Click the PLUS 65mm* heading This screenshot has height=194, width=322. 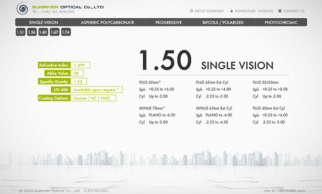pyautogui.click(x=149, y=82)
